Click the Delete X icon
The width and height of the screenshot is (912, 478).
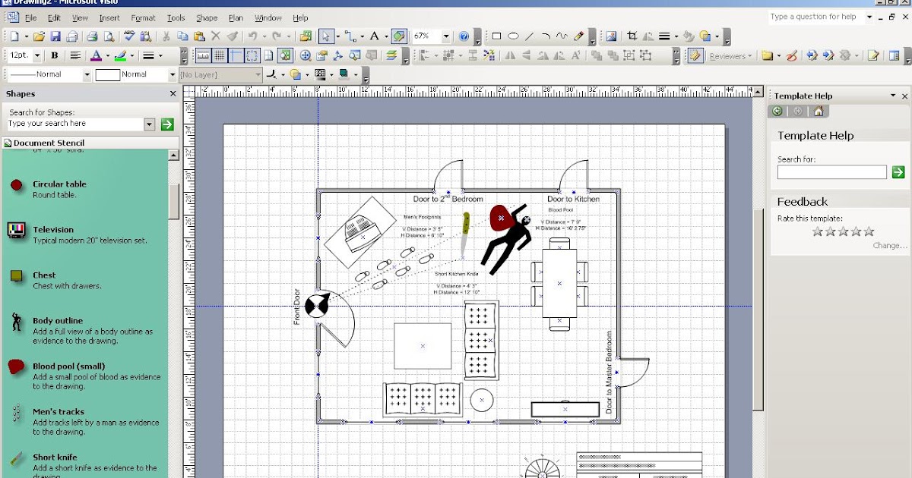click(x=216, y=36)
